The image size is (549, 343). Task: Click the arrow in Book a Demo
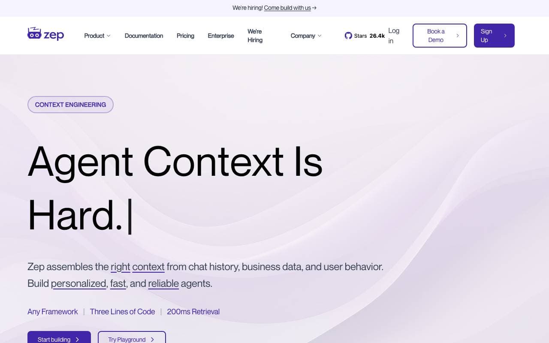(458, 36)
